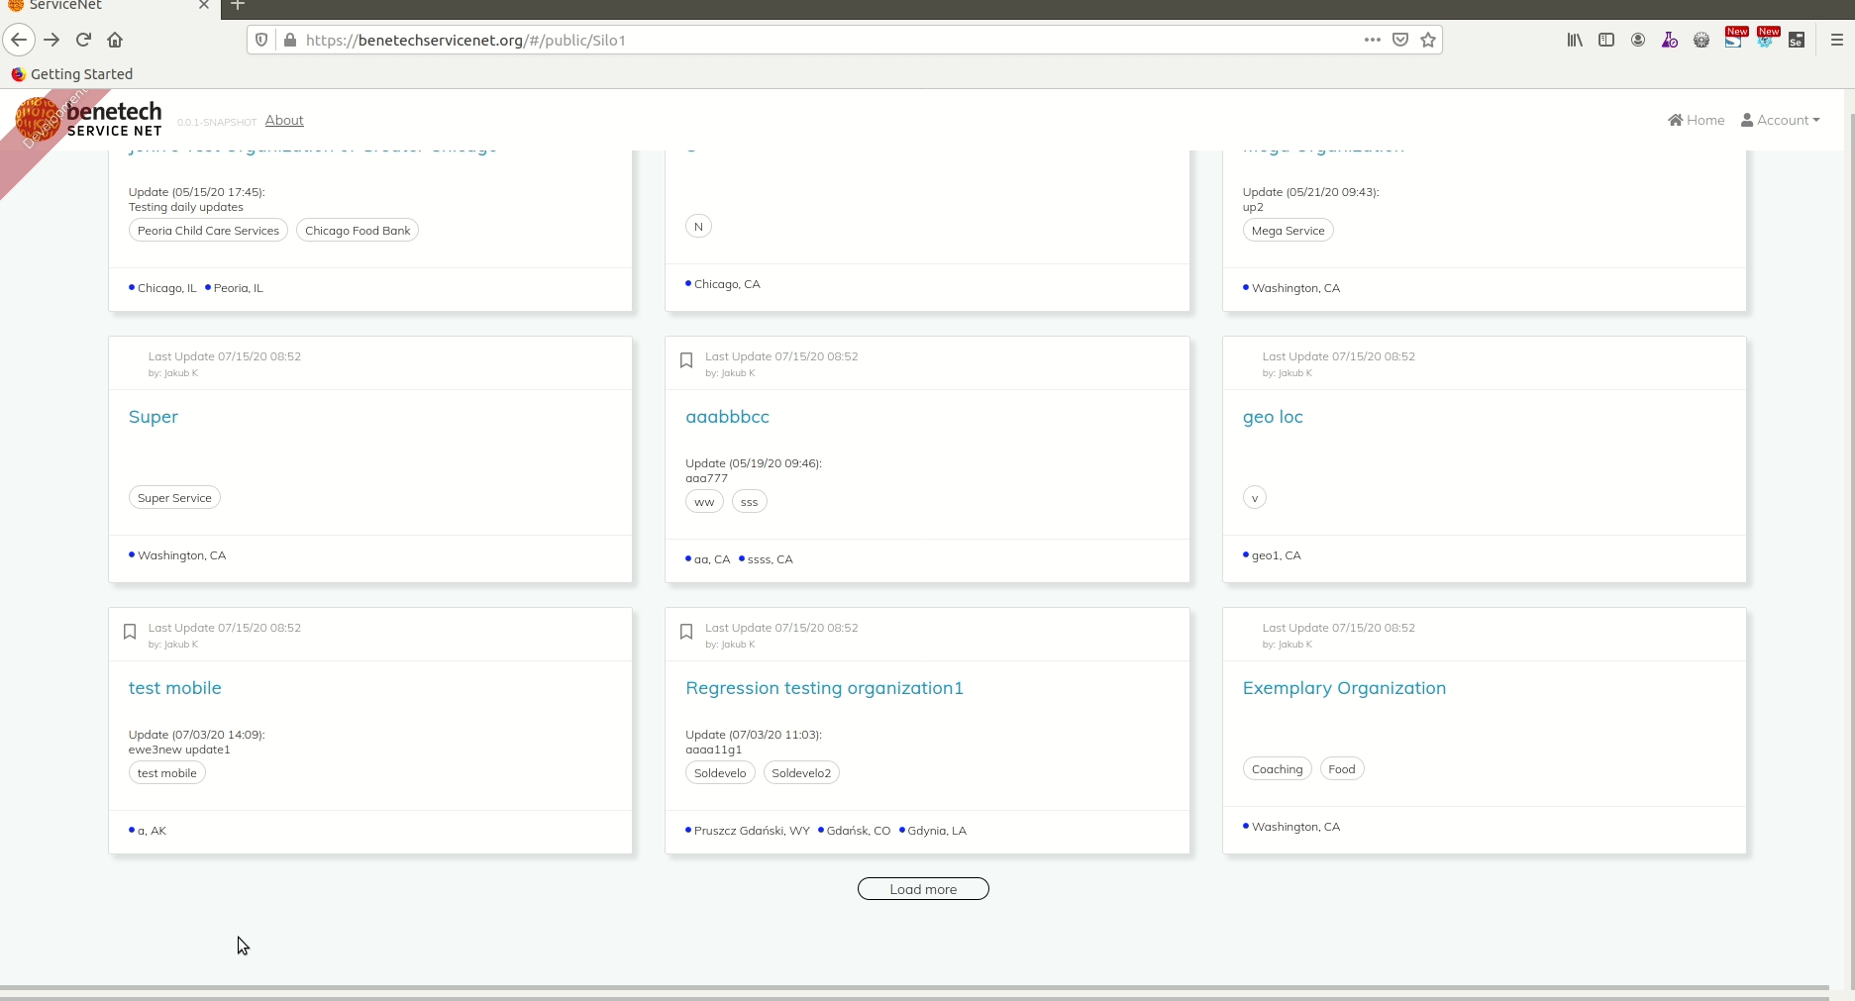The height and width of the screenshot is (1001, 1855).
Task: Click the Firefox Account profile icon
Action: (1638, 40)
